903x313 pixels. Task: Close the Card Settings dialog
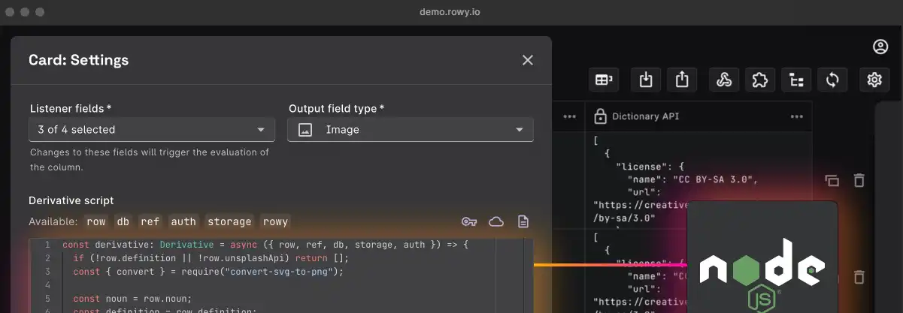[528, 60]
